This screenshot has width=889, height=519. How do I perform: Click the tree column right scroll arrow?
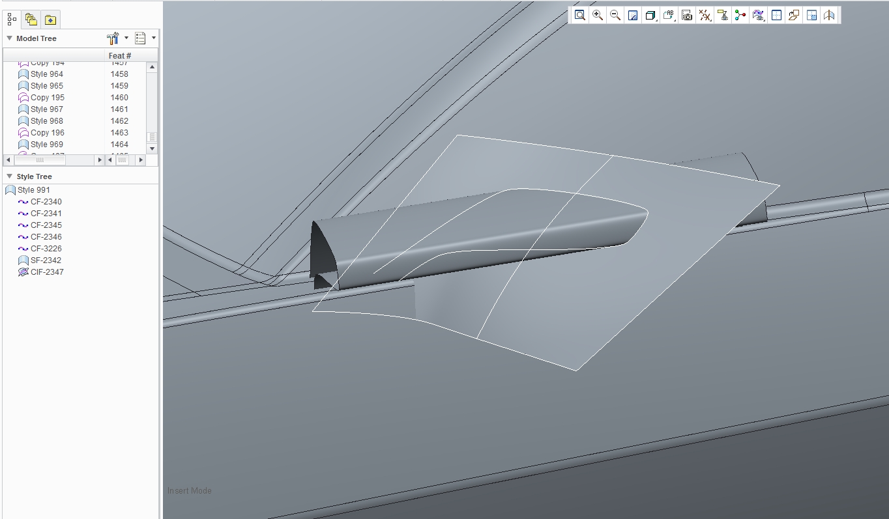[x=100, y=160]
